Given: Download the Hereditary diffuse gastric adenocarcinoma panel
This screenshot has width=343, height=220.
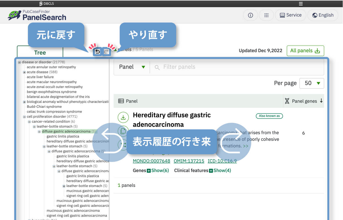Looking at the screenshot, I should [x=123, y=117].
